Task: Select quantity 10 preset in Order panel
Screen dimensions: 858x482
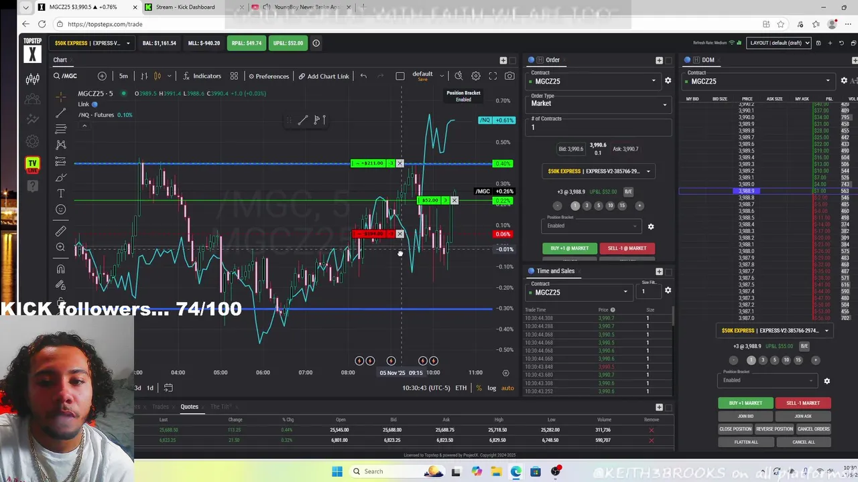Action: pos(610,206)
